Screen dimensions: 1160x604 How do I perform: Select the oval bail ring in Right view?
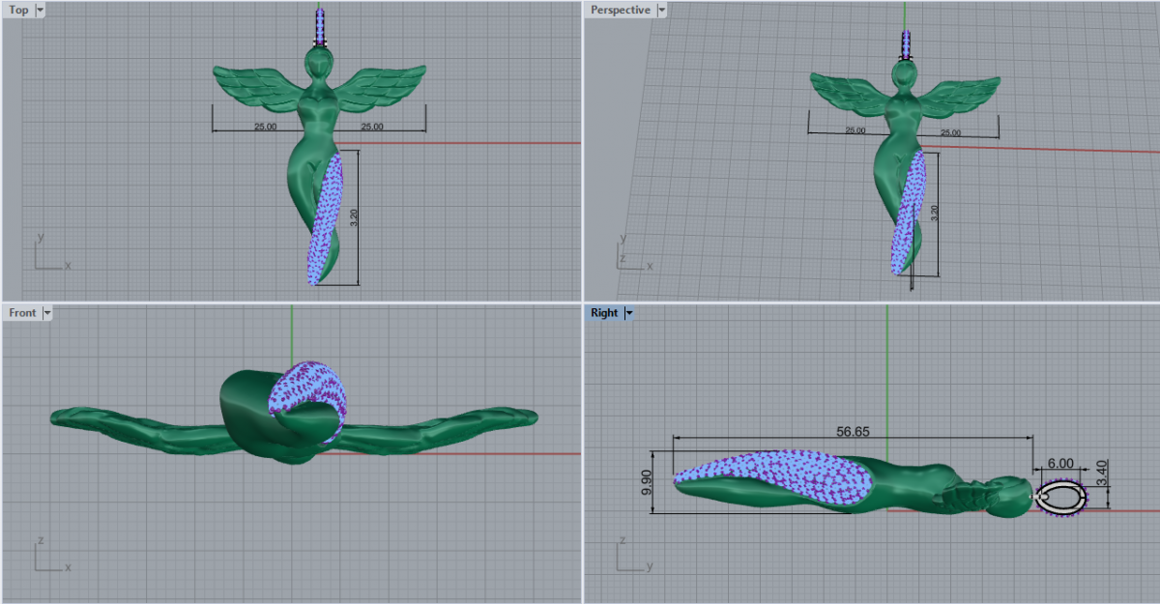coord(1060,498)
